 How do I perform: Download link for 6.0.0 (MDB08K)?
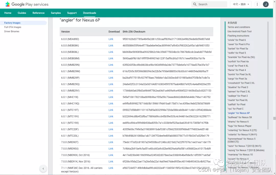coord(111,45)
